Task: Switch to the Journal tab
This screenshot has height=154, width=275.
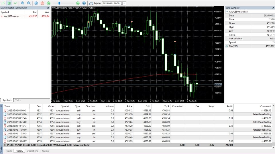Action: (46, 151)
